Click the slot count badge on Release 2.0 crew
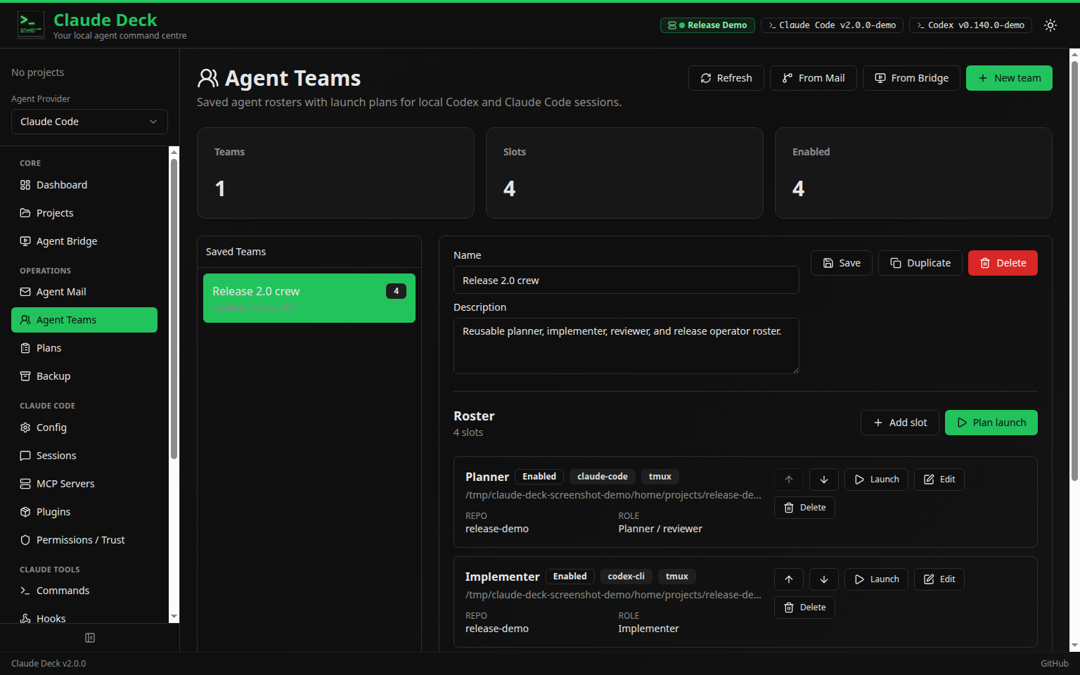This screenshot has height=675, width=1080. point(396,291)
